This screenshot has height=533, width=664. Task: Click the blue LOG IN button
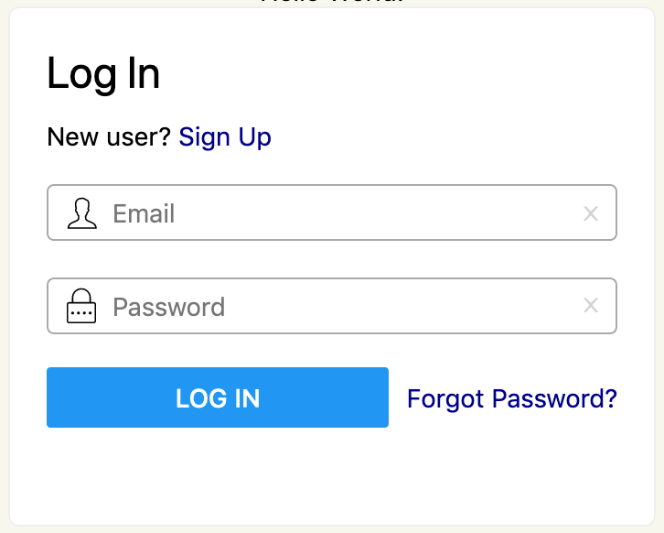pyautogui.click(x=218, y=397)
